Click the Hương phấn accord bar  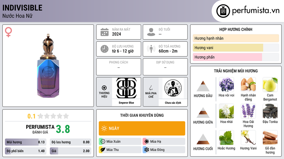point(236,57)
